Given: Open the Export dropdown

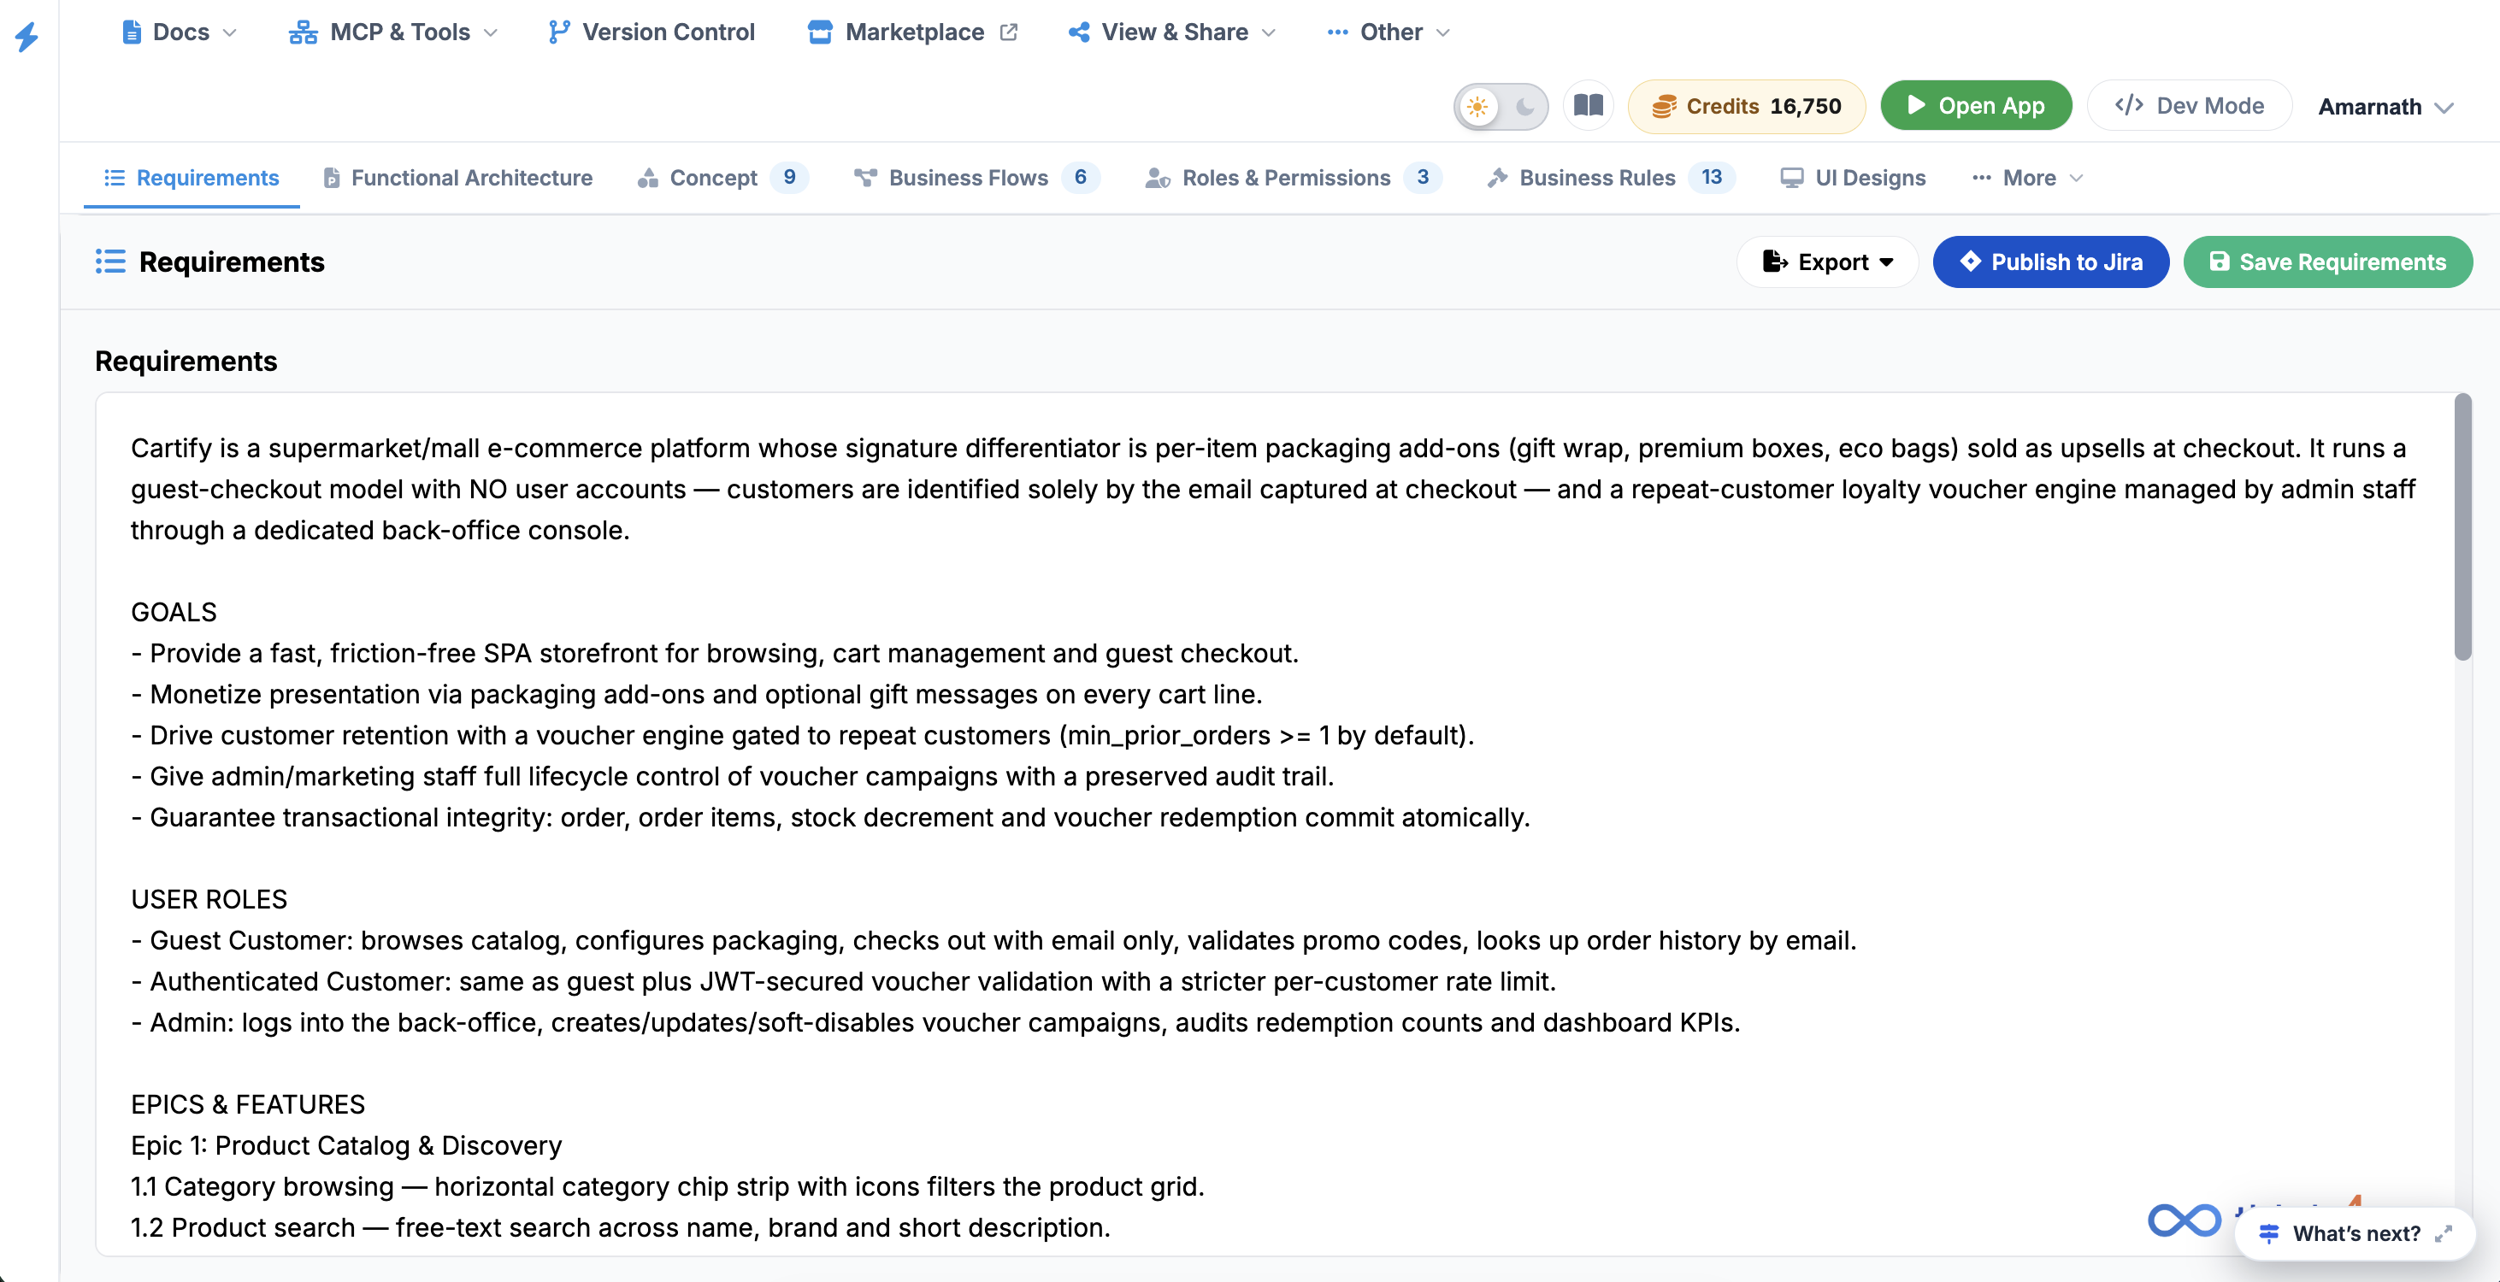Looking at the screenshot, I should coord(1827,262).
